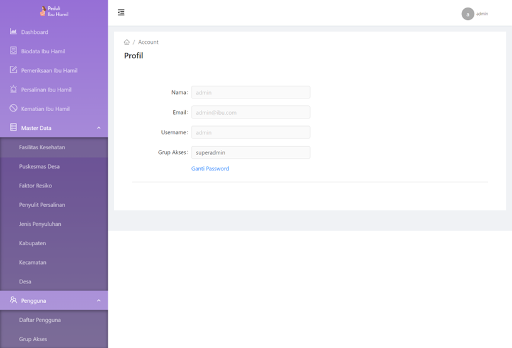Collapse the Master Data submenu
Viewport: 512px width, 348px height.
click(99, 128)
